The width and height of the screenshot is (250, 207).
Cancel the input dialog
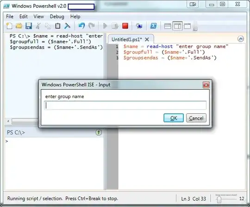(x=196, y=118)
